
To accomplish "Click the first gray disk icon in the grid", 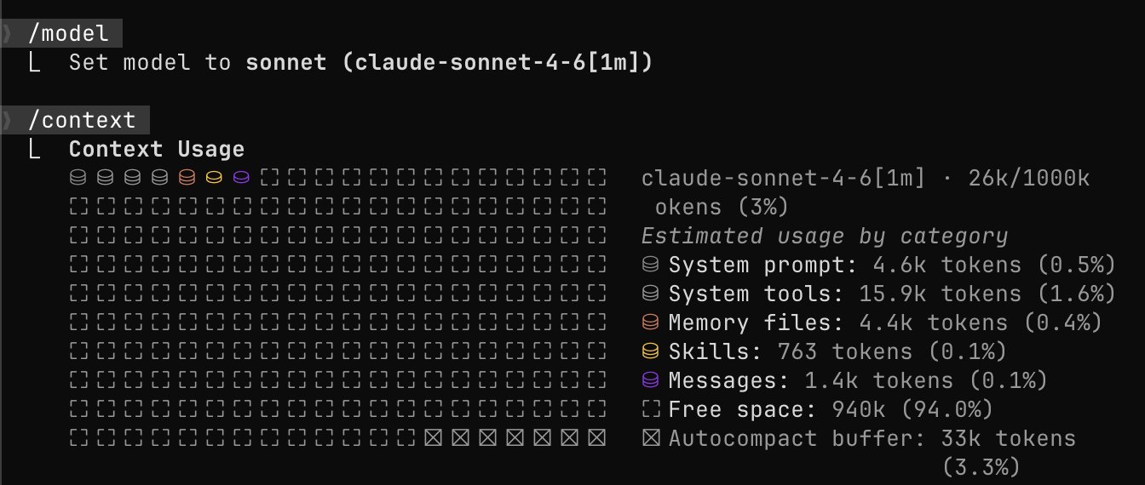I will click(78, 178).
